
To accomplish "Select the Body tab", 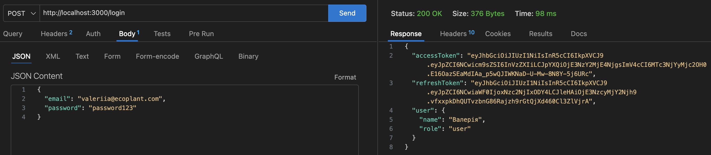I will (127, 34).
